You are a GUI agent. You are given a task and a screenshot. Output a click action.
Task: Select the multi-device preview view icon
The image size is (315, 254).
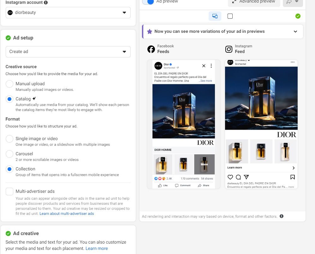pos(215,16)
